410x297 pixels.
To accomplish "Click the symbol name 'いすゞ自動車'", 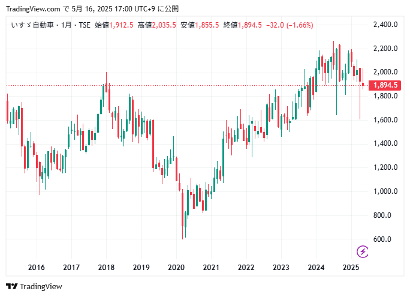I will pyautogui.click(x=33, y=25).
